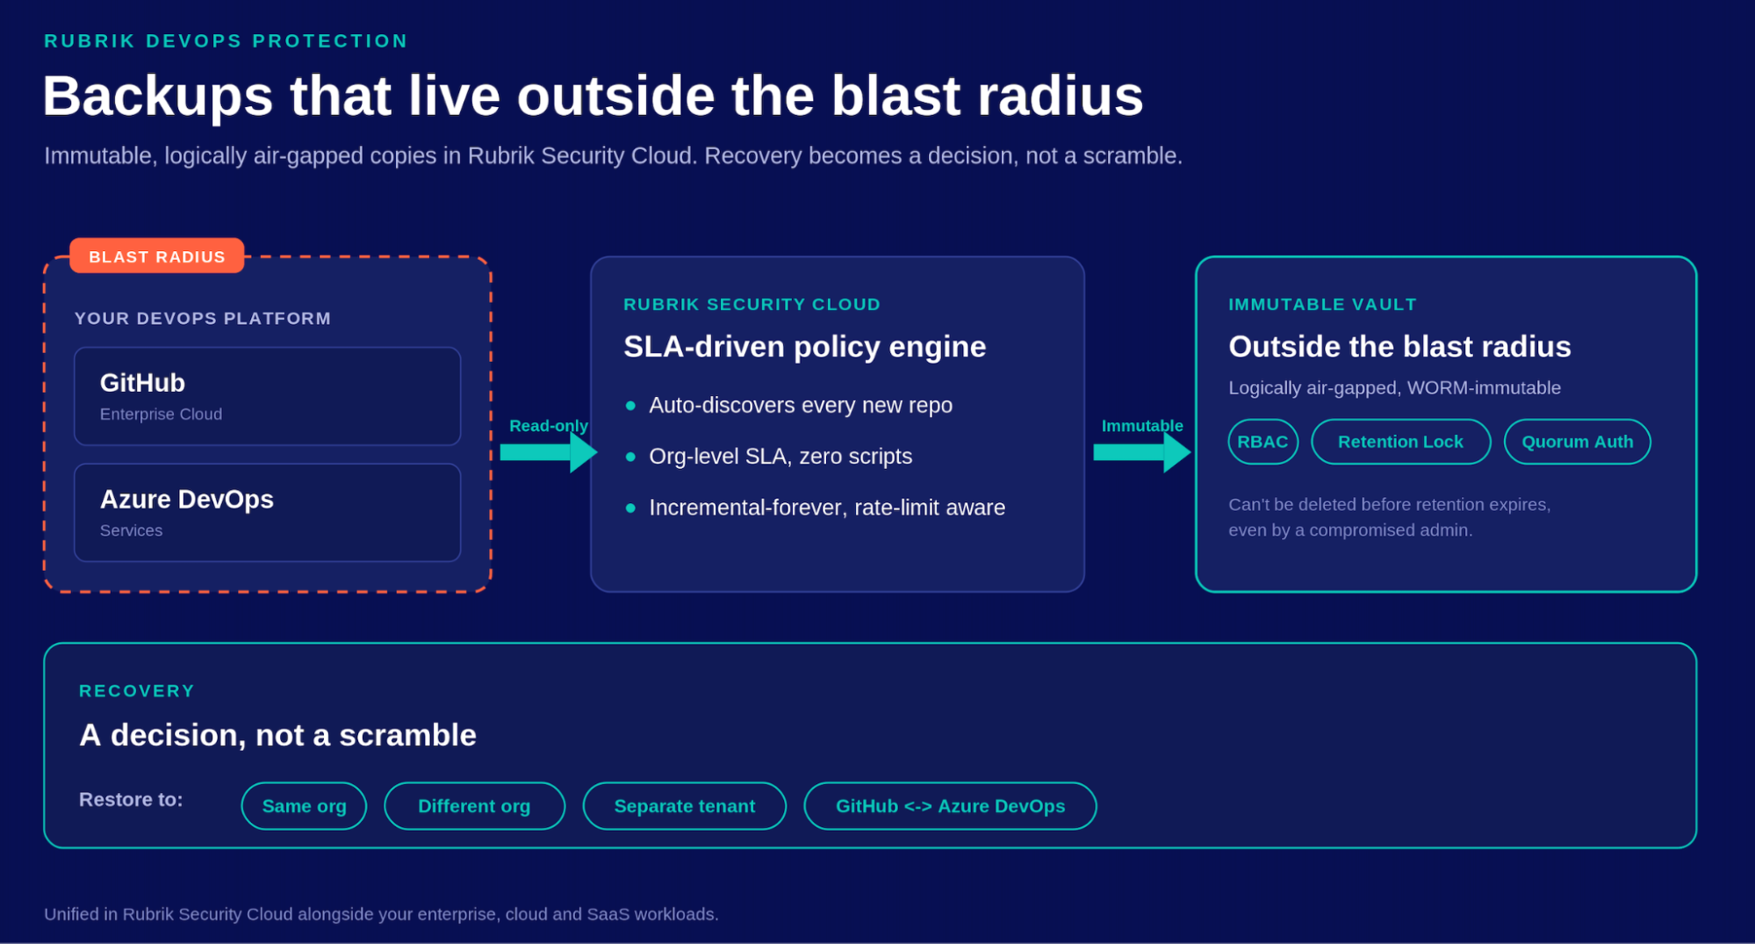Click the 'Backups that live outside' main title
This screenshot has height=944, width=1755.
(593, 96)
